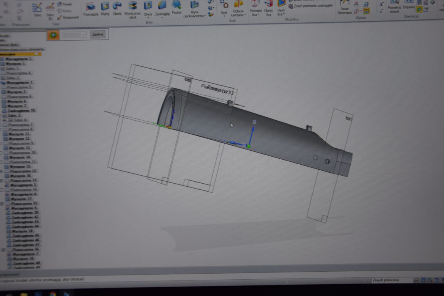This screenshot has width=444, height=296.
Task: Select Powiększ obszar zoom tool
Action: click(394, 7)
